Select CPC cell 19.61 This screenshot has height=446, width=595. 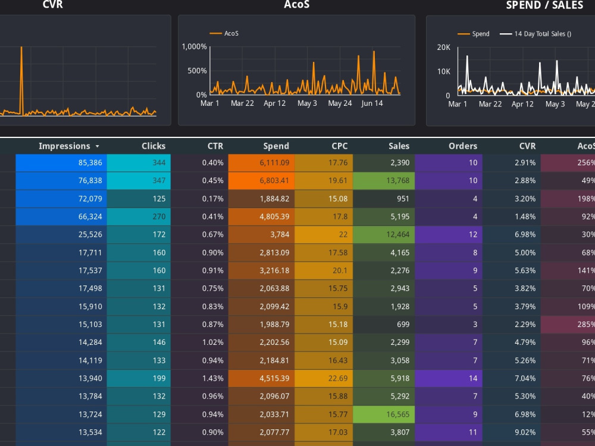point(324,181)
